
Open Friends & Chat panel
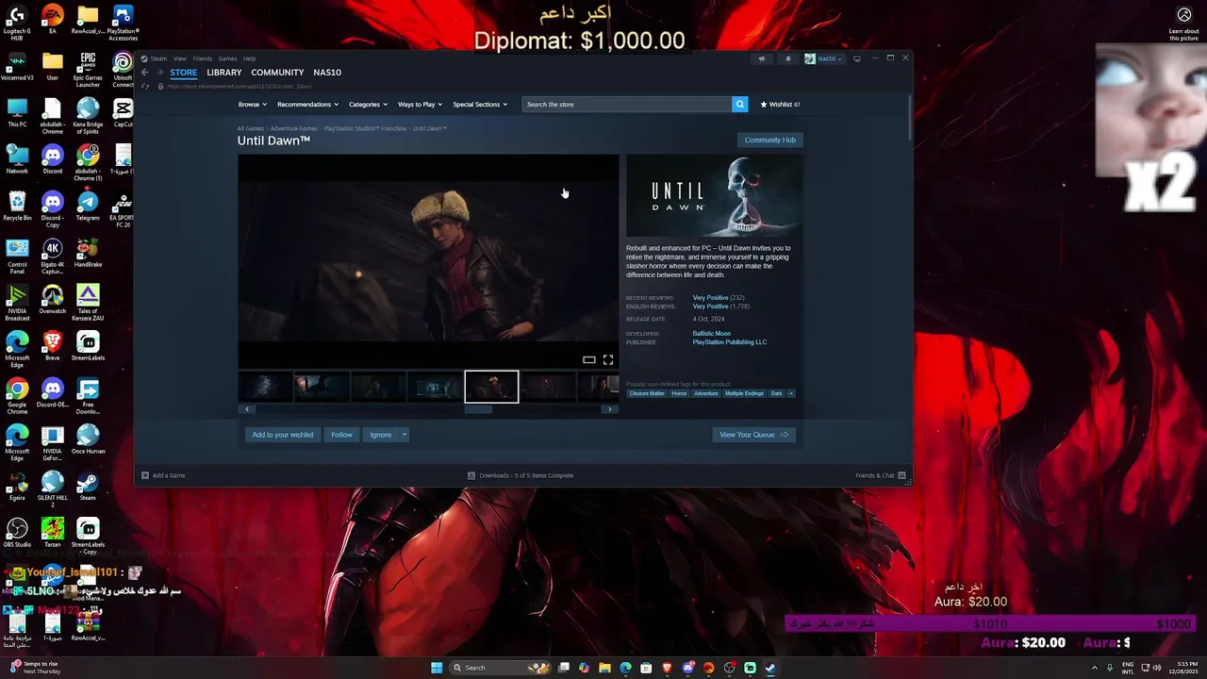pyautogui.click(x=880, y=475)
